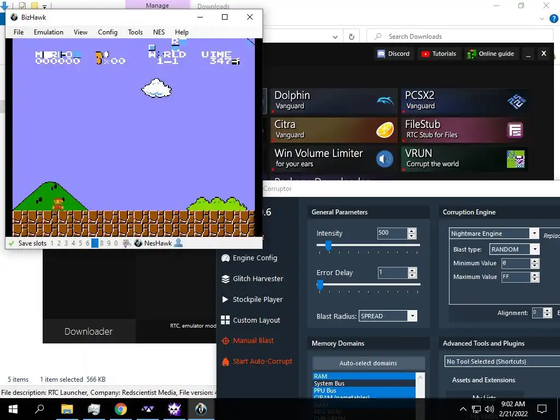This screenshot has width=560, height=420.
Task: Click the Auto-select domains button
Action: pos(369,363)
